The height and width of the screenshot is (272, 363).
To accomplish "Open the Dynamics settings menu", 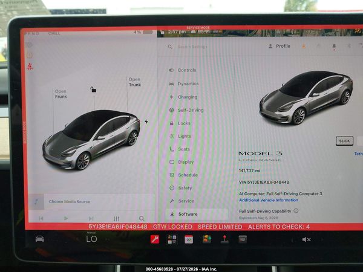I will [183, 84].
